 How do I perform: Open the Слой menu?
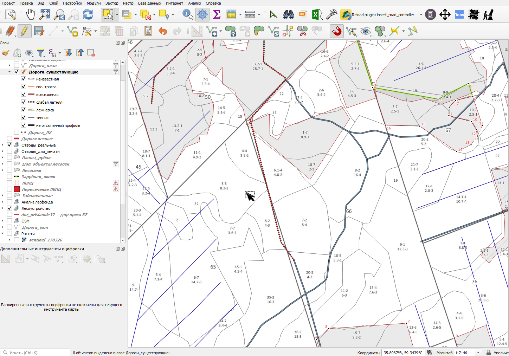(53, 3)
